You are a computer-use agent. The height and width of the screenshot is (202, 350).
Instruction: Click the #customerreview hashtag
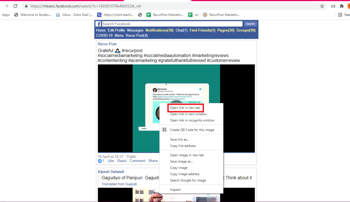click(223, 60)
